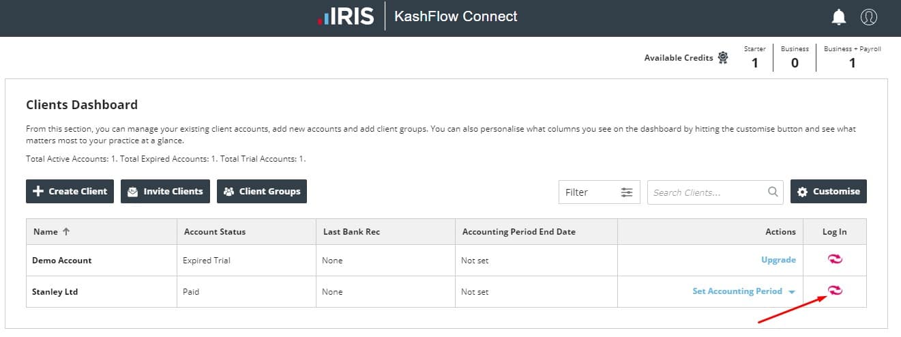Open the Customise columns button
This screenshot has height=337, width=901.
click(x=829, y=192)
